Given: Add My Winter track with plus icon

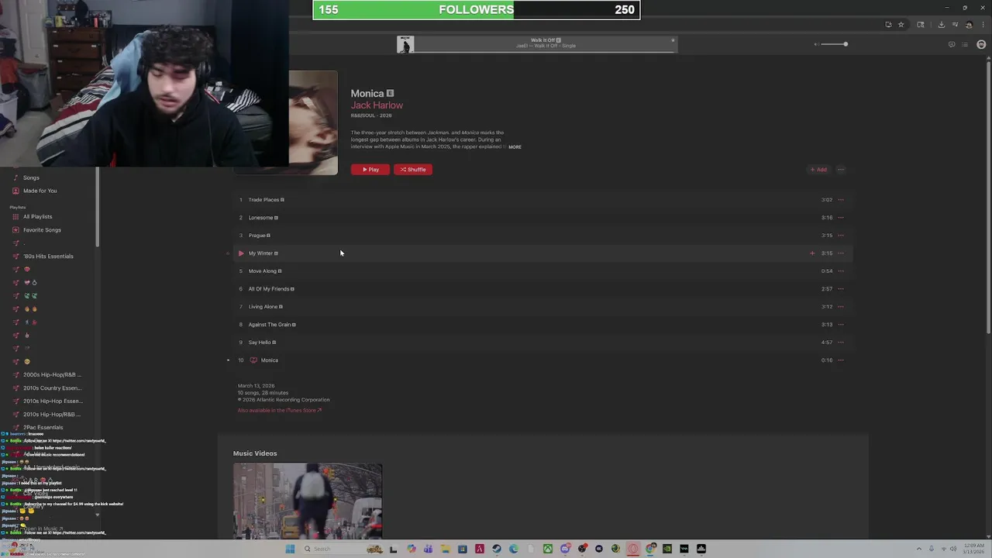Looking at the screenshot, I should 812,253.
